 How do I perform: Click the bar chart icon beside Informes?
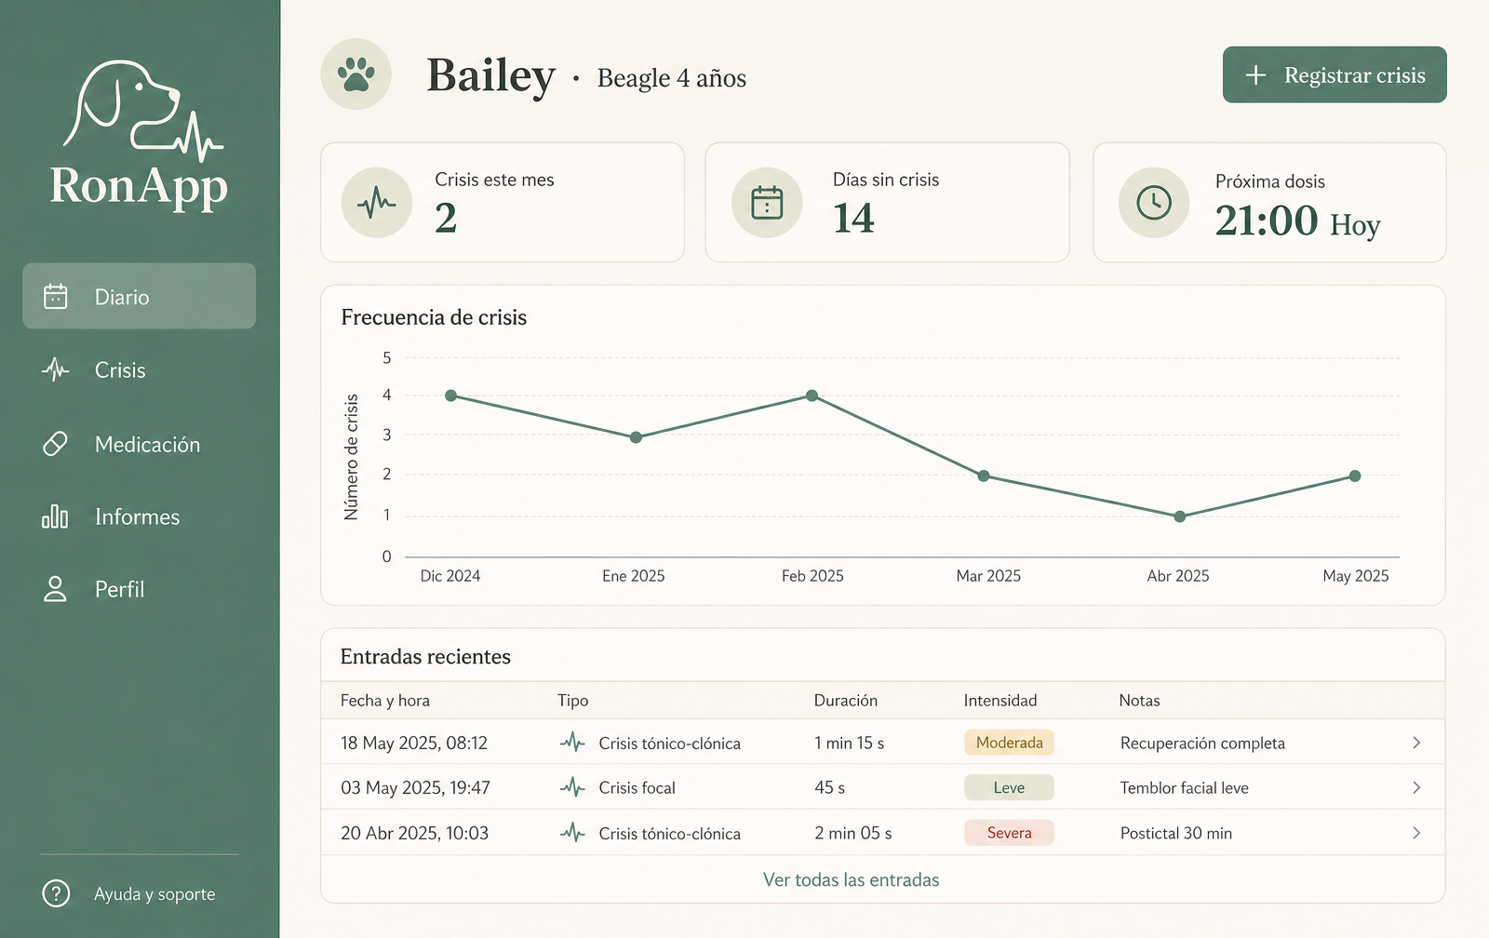click(55, 516)
